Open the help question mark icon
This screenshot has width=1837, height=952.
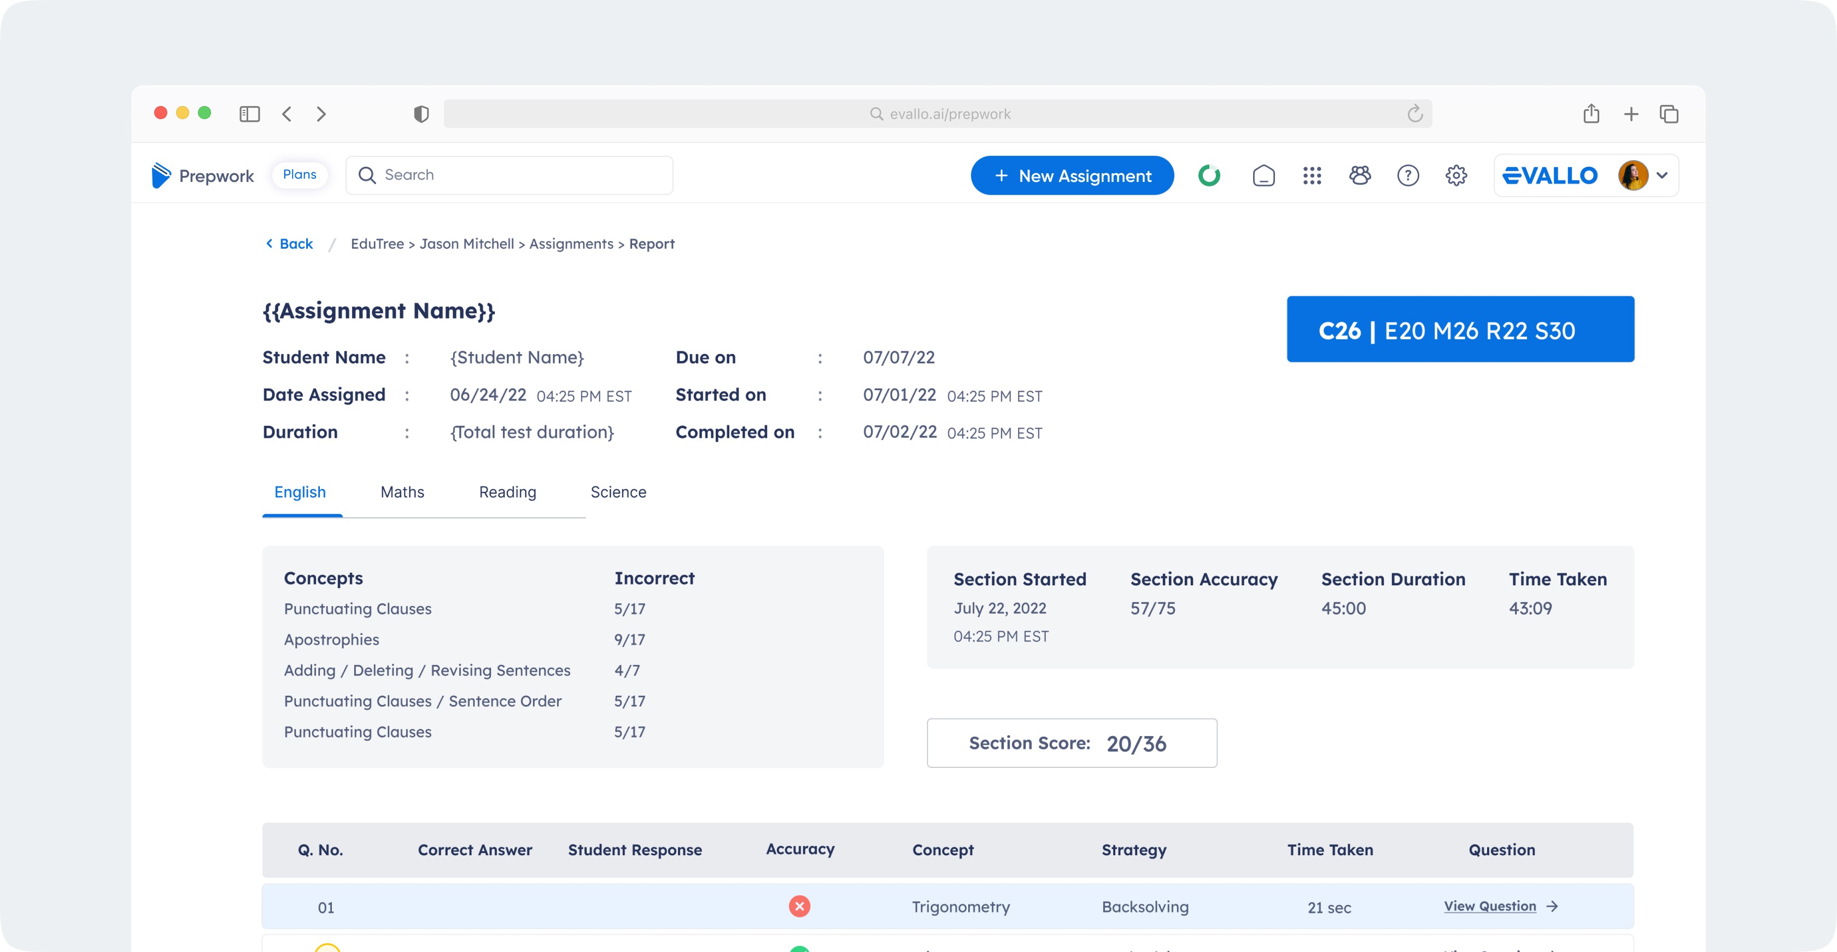click(x=1408, y=175)
